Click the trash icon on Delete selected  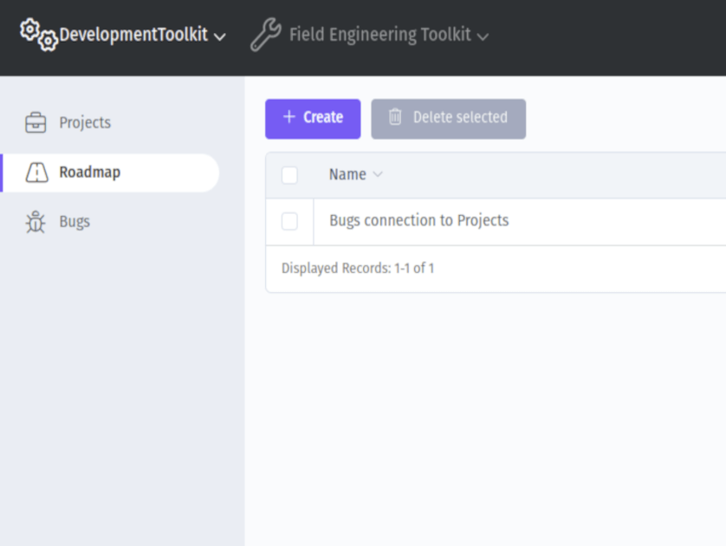(395, 117)
